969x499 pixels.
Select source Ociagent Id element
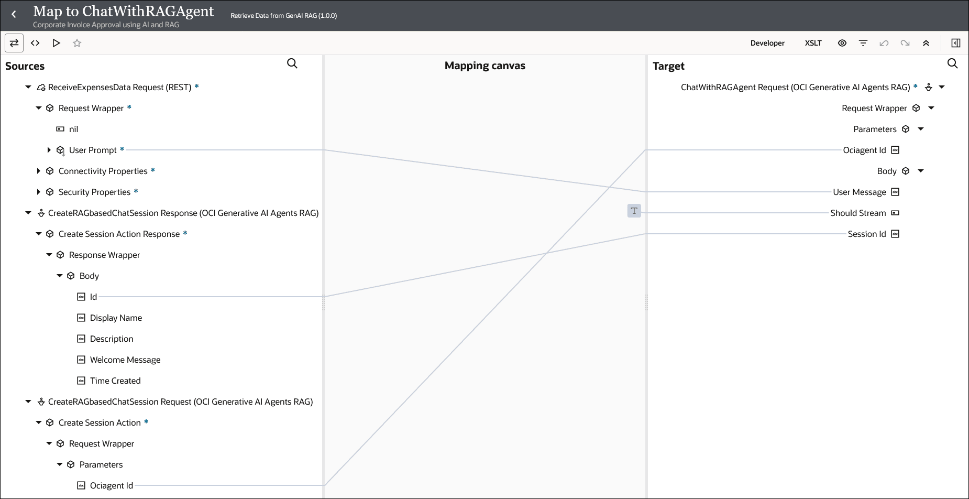(x=112, y=485)
